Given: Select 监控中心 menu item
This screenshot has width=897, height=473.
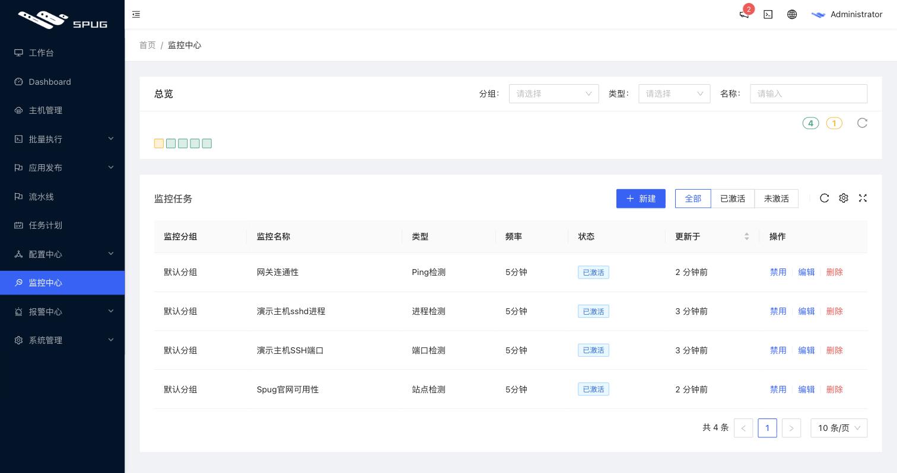Looking at the screenshot, I should pyautogui.click(x=62, y=283).
